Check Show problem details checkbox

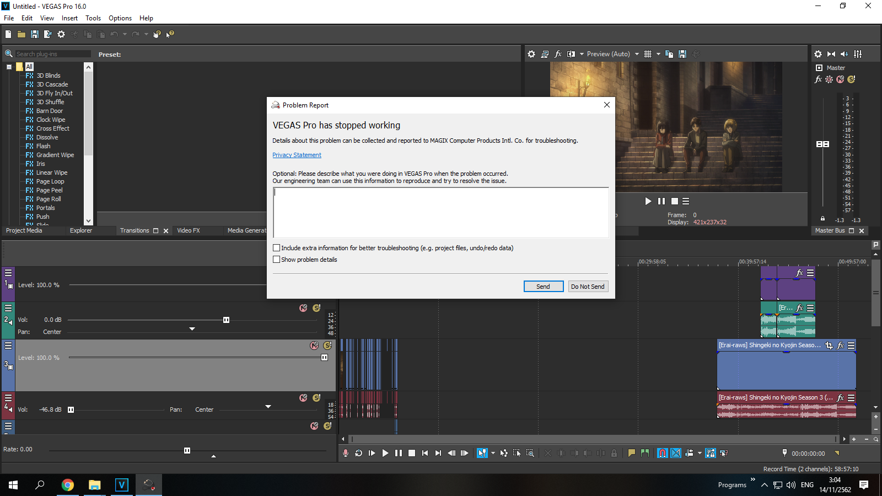pos(277,260)
